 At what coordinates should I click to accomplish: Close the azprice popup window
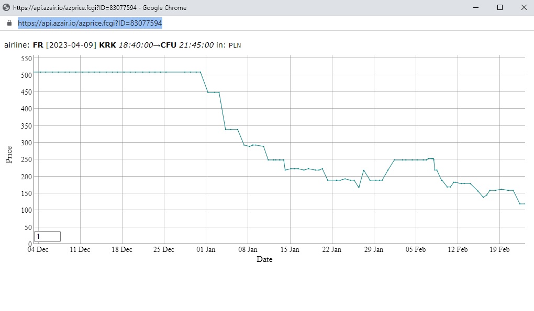pyautogui.click(x=524, y=7)
